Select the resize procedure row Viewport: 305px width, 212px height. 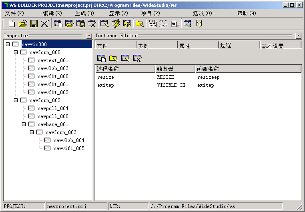tap(199, 77)
